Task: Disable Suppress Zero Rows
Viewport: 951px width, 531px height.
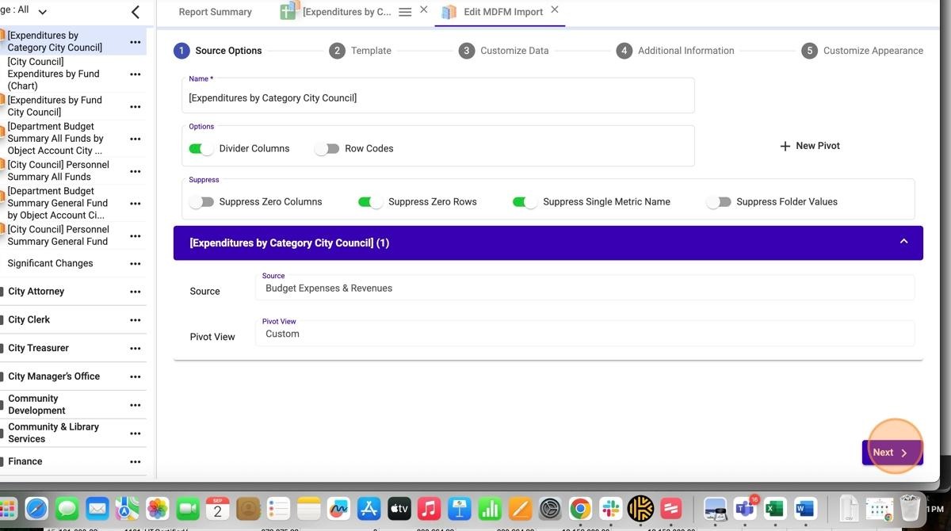Action: [370, 202]
